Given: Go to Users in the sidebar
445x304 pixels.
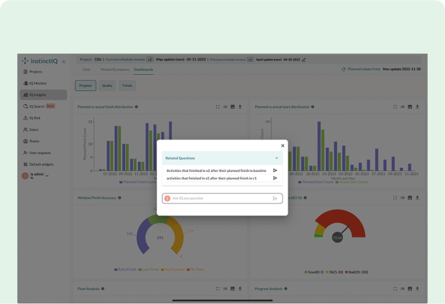Looking at the screenshot, I should pos(31,130).
